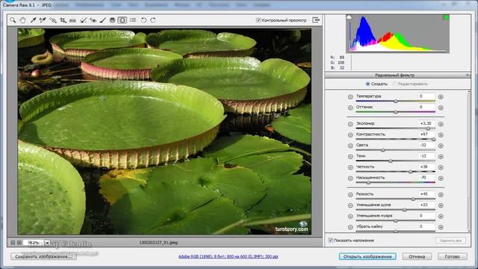Viewport: 478px width, 269px height.
Task: Click the Уменьшение шума value field +23
Action: pos(426,205)
